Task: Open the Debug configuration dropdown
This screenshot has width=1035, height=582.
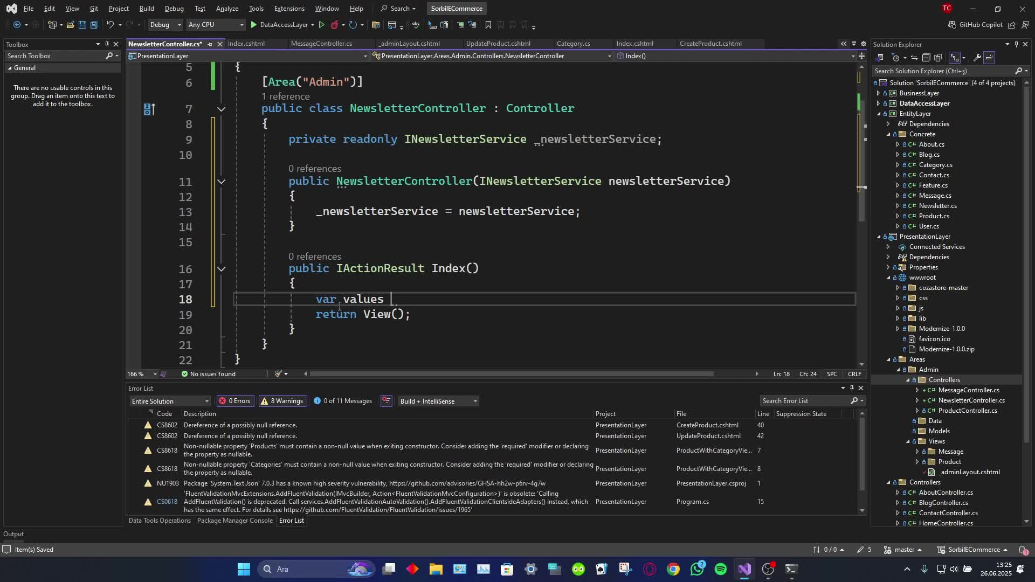Action: tap(165, 25)
